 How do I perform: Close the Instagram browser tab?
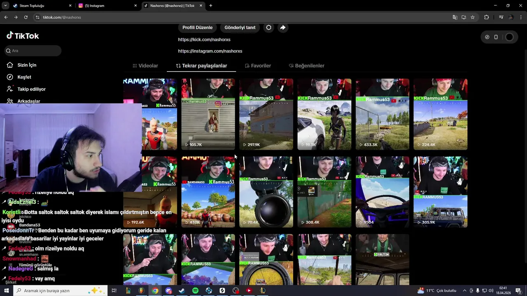pos(135,6)
